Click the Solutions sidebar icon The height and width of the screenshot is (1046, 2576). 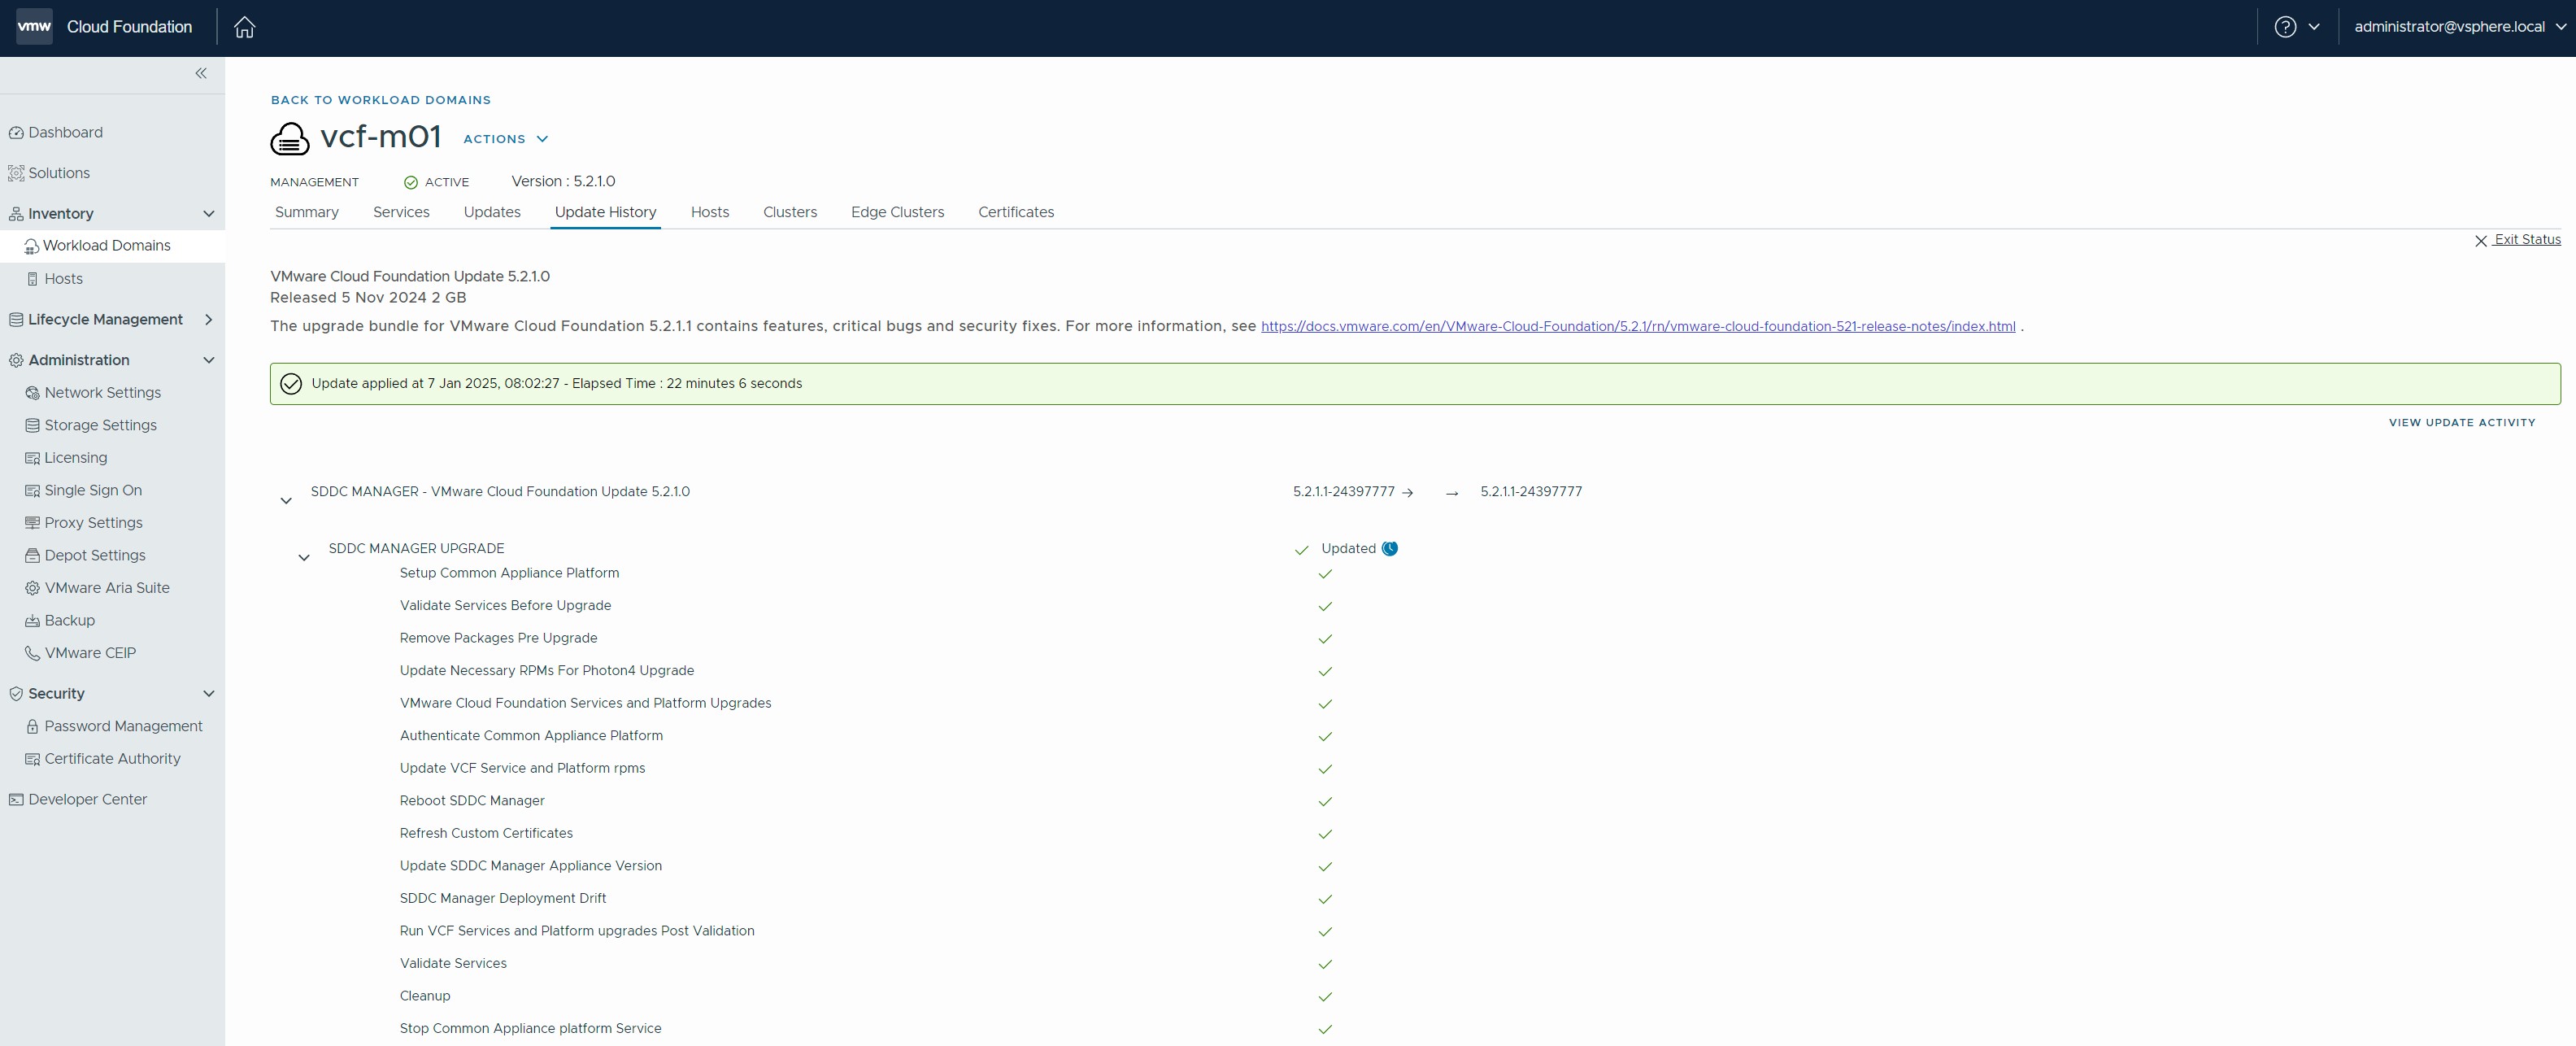pyautogui.click(x=16, y=173)
